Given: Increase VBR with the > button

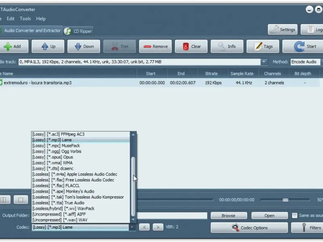Looking at the screenshot, I should 158,227.
